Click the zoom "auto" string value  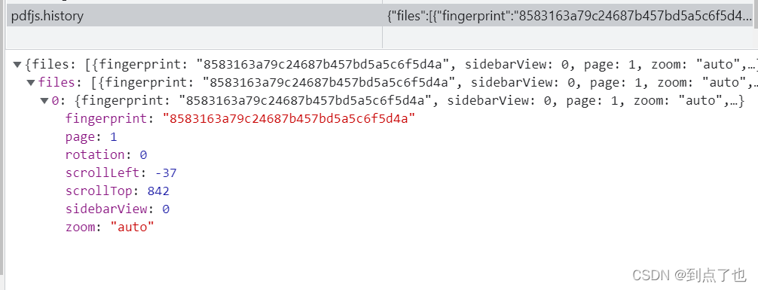[x=132, y=227]
